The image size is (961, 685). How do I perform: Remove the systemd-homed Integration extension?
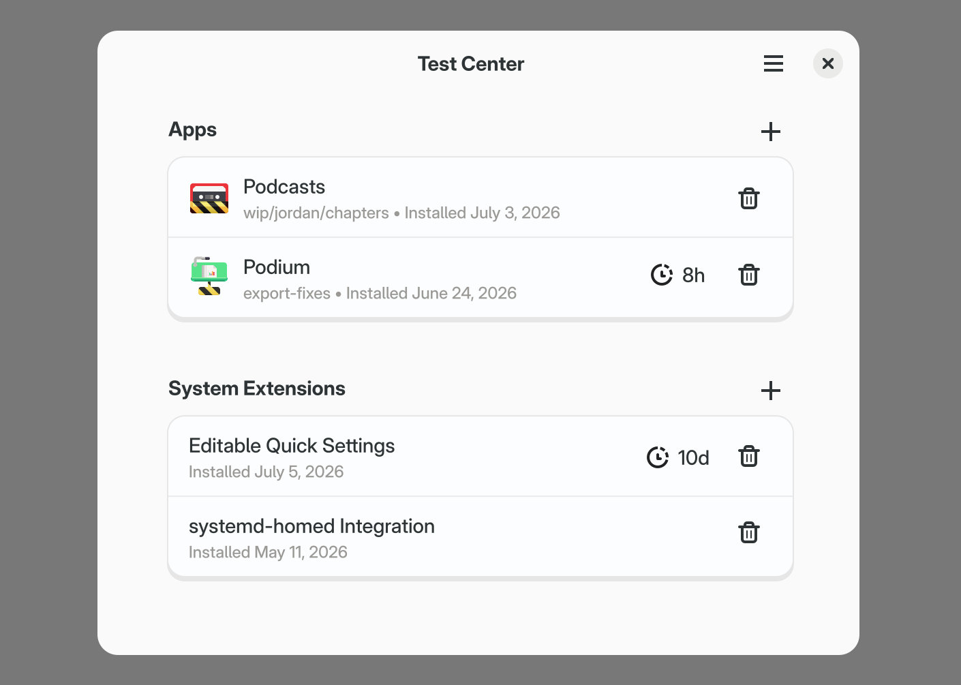748,532
